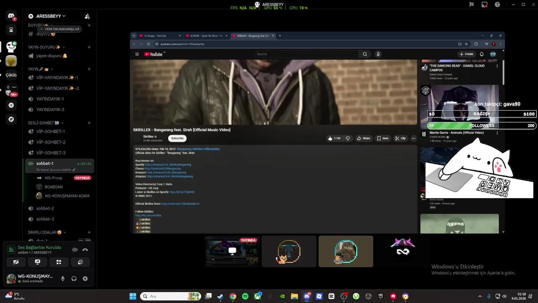
Task: Subscribe to the Skrillex channel
Action: coord(177,138)
